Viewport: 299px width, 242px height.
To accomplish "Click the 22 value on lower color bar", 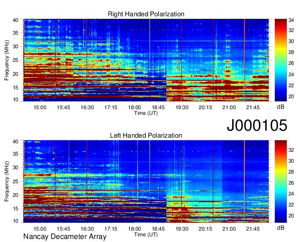I will pos(291,205).
